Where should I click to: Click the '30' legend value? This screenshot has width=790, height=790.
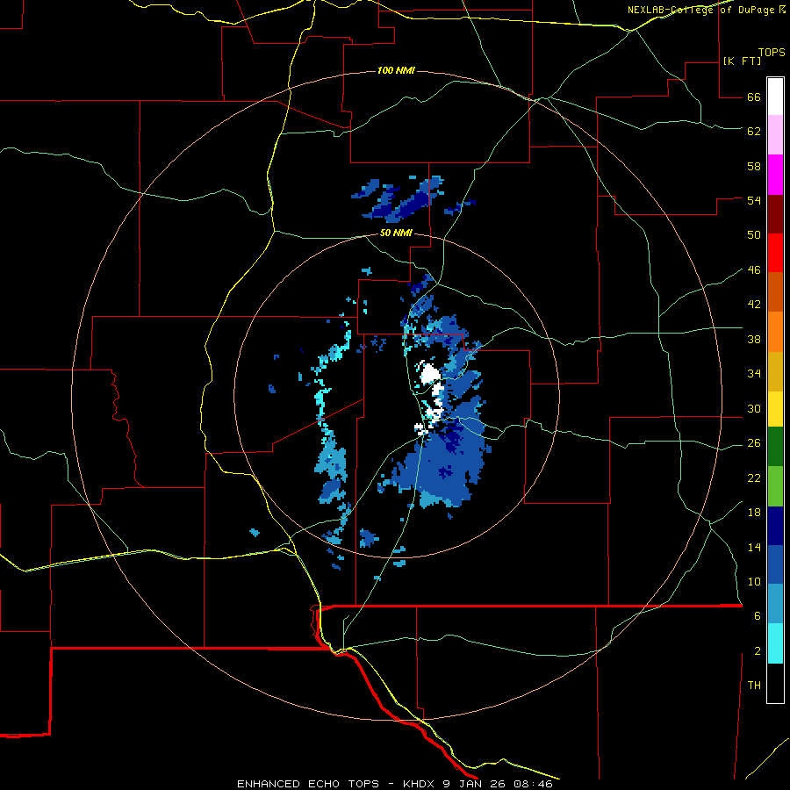coord(754,408)
